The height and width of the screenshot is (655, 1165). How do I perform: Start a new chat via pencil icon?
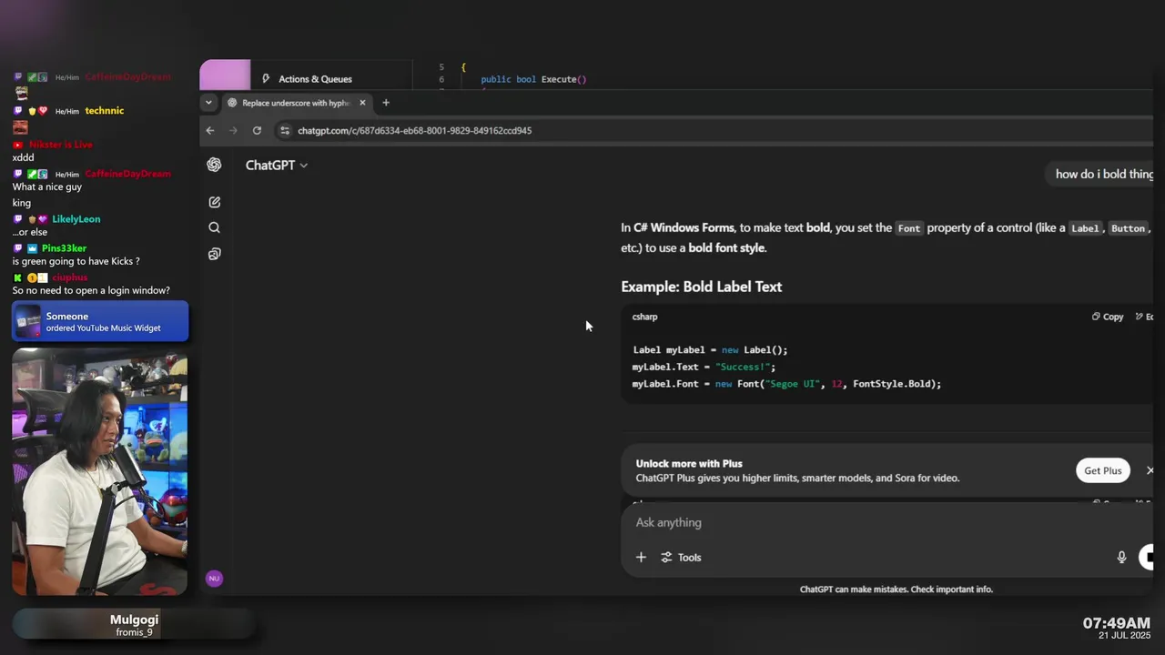coord(214,202)
